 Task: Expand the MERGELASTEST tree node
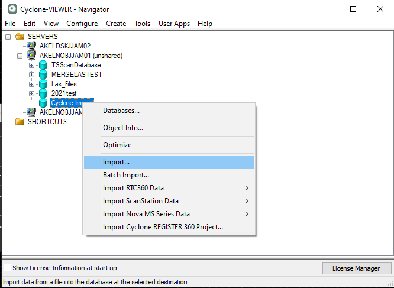(x=32, y=75)
